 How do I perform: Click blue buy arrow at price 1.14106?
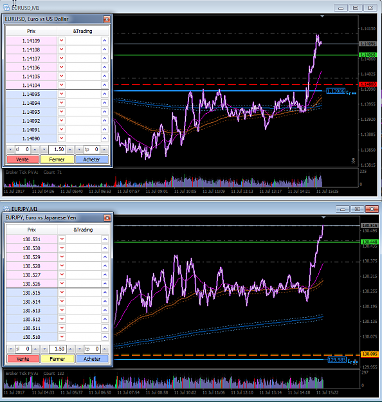coord(105,67)
